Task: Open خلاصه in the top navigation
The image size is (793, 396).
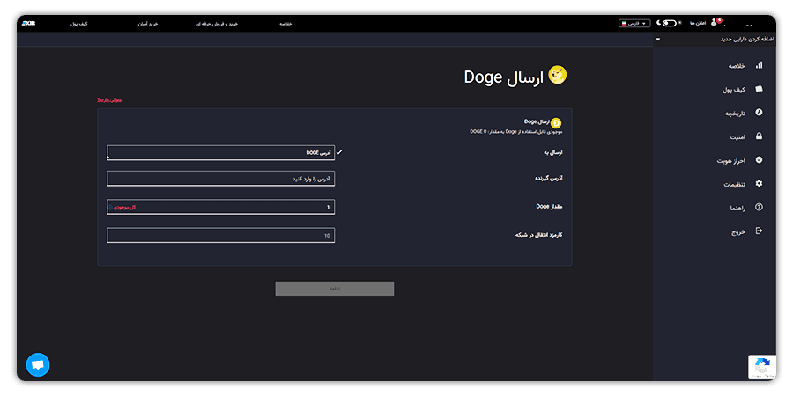Action: pyautogui.click(x=285, y=24)
